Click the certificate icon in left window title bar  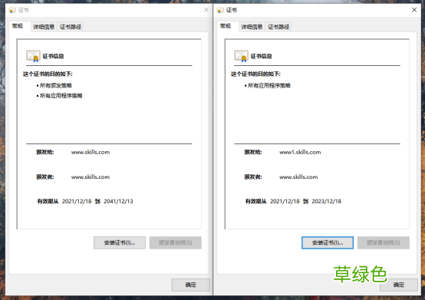tap(12, 10)
